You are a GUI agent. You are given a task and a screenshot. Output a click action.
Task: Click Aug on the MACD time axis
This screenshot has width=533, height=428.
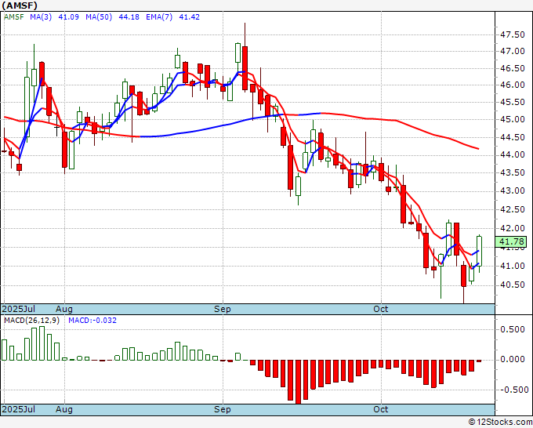[x=64, y=409]
